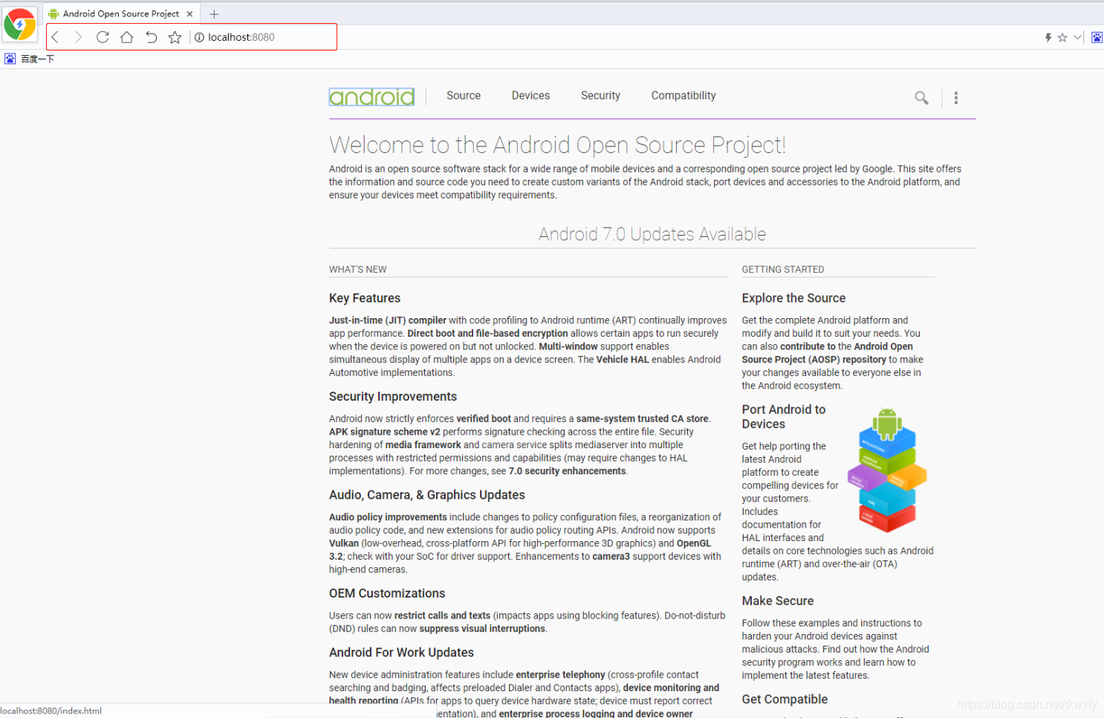
Task: Open the Source navigation menu
Action: (x=464, y=96)
